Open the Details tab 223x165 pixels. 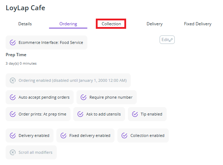coord(25,24)
